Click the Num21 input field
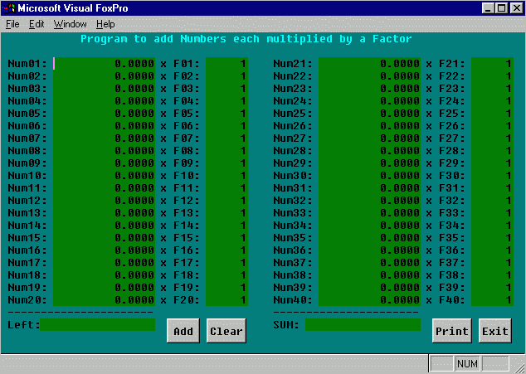Screen dimensions: 526x374 pyautogui.click(x=369, y=63)
